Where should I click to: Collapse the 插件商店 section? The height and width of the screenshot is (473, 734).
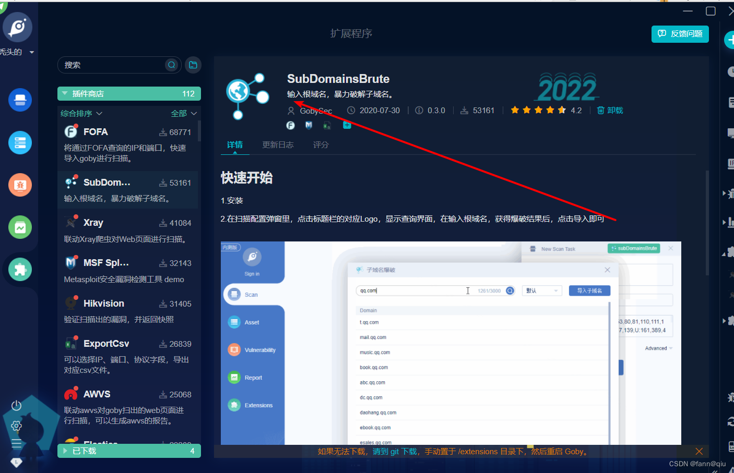pos(129,94)
